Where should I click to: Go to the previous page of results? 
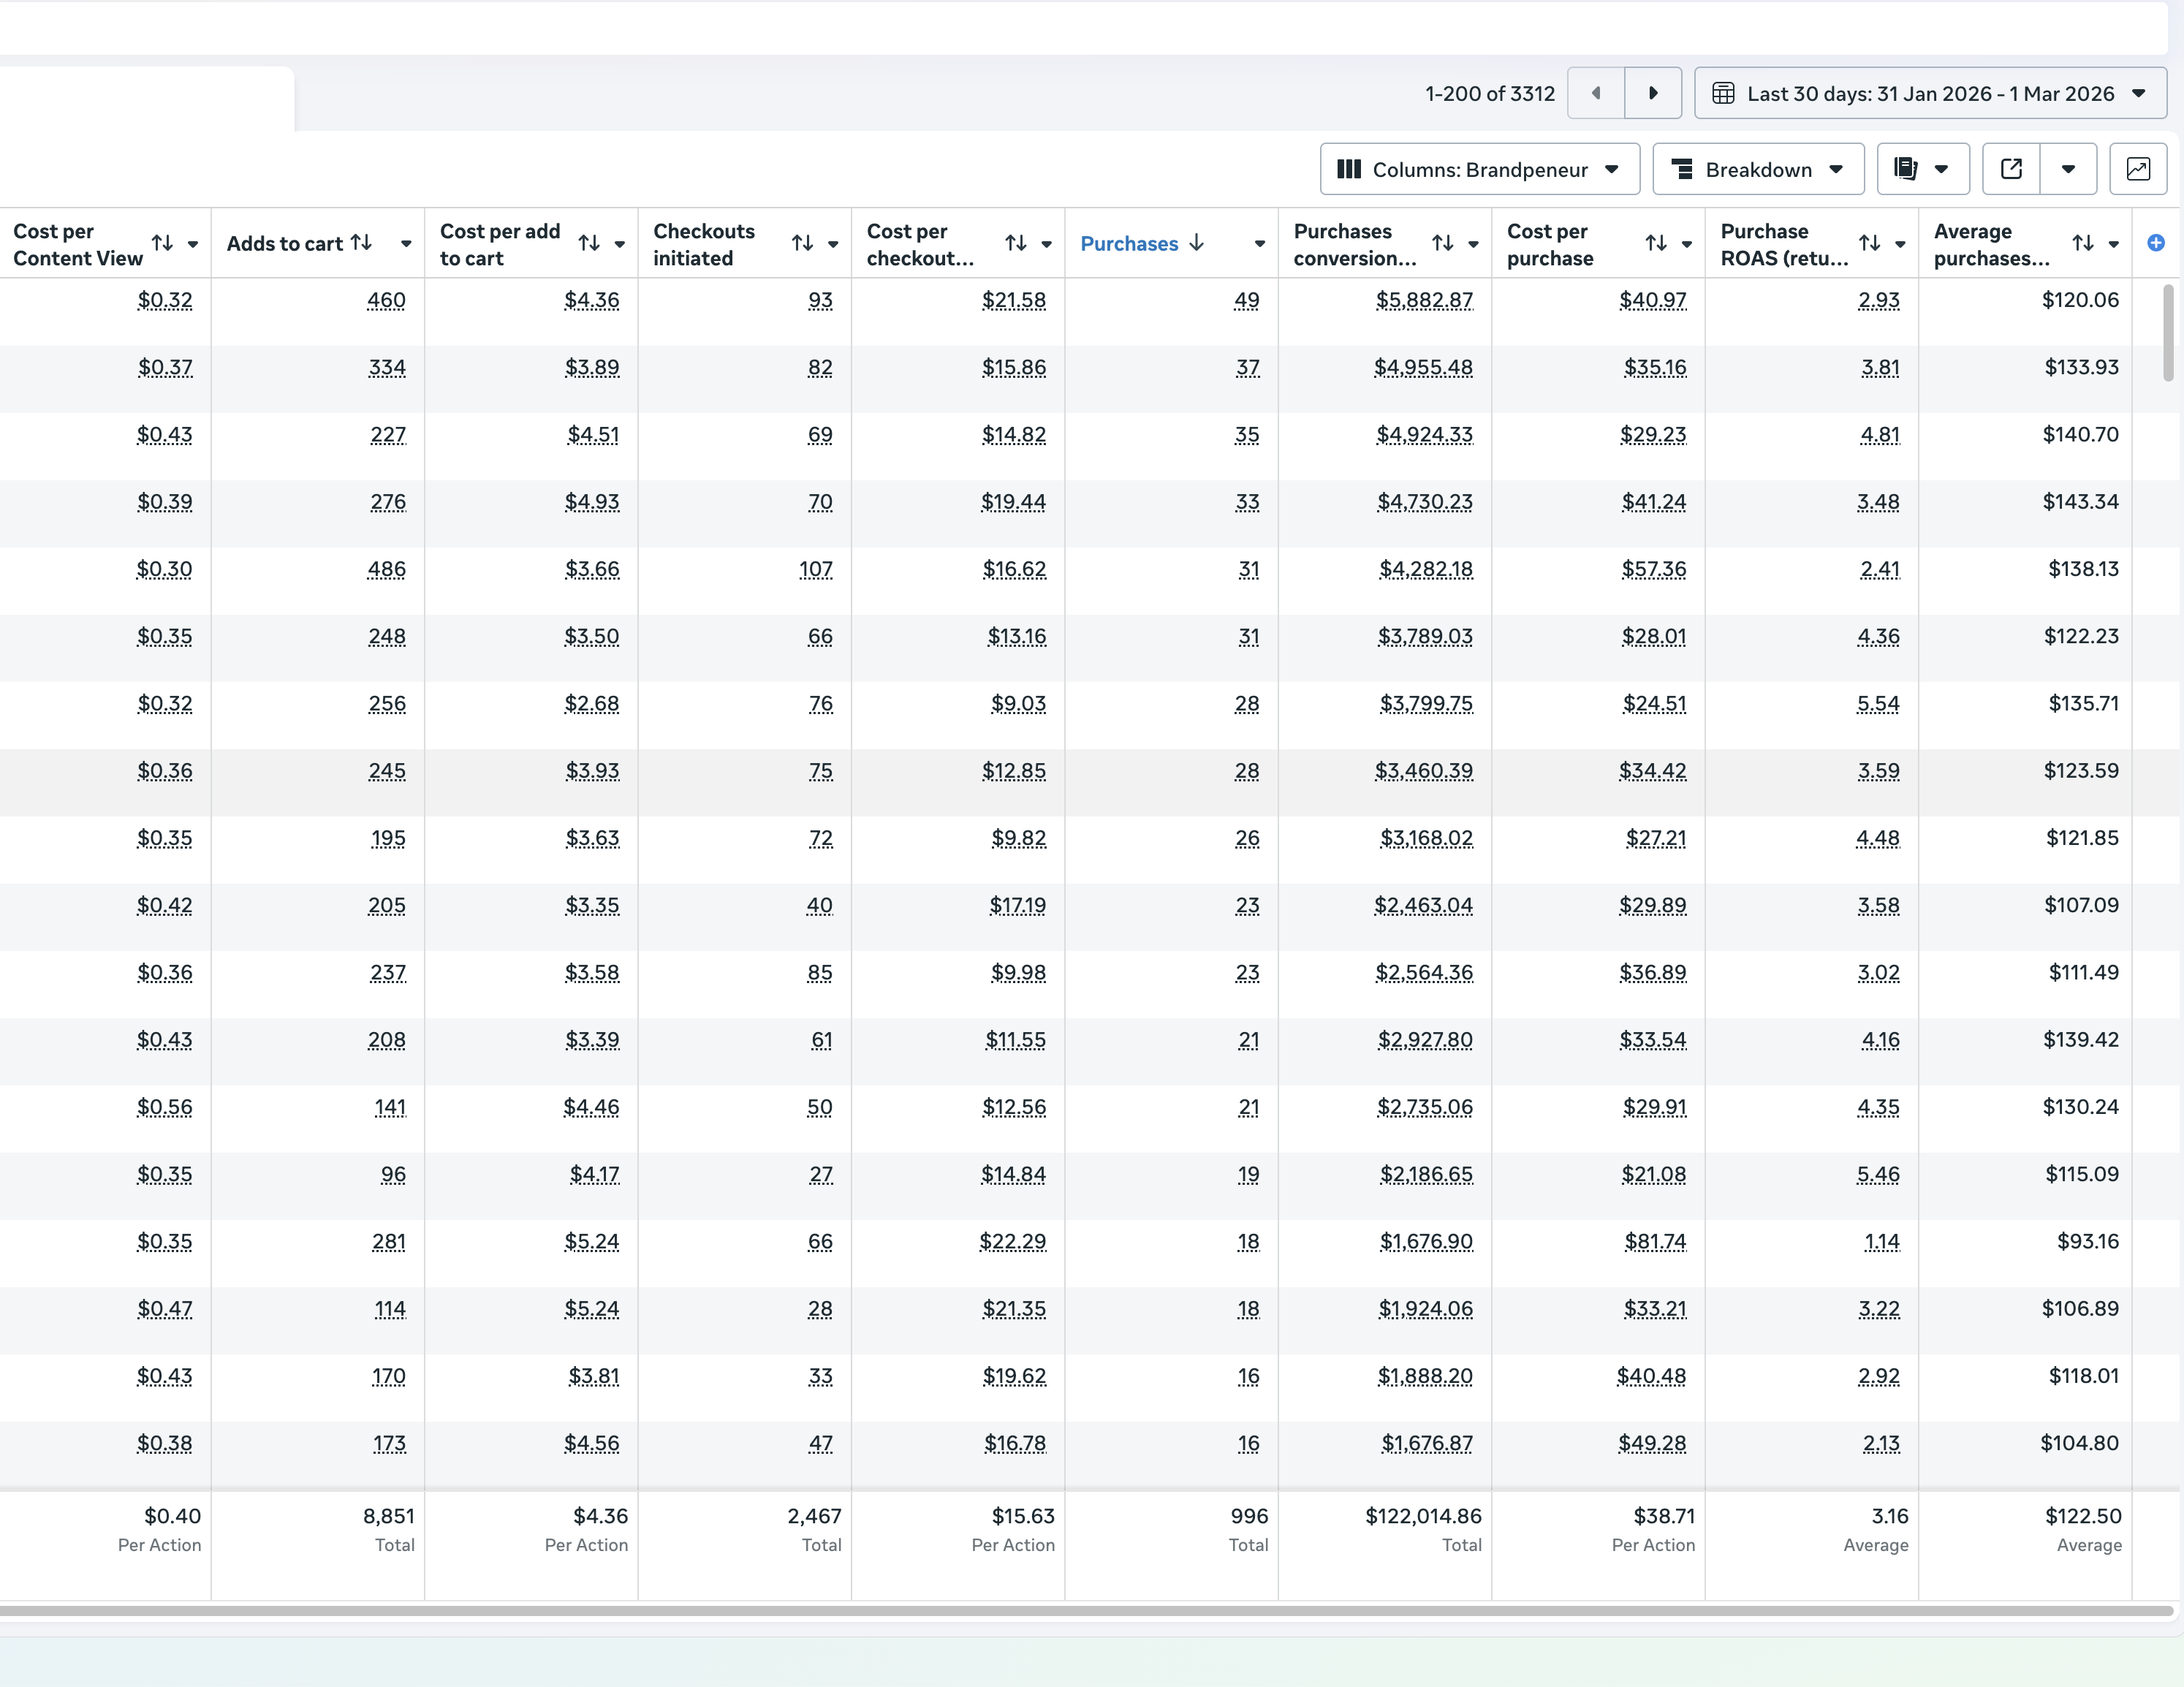tap(1595, 93)
